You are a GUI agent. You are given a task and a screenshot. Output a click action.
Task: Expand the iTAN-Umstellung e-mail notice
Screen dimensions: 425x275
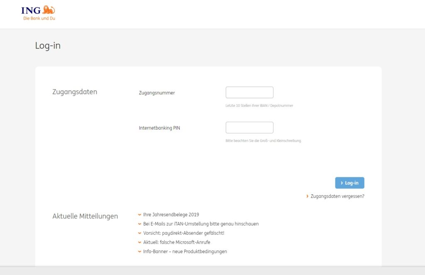[198, 224]
